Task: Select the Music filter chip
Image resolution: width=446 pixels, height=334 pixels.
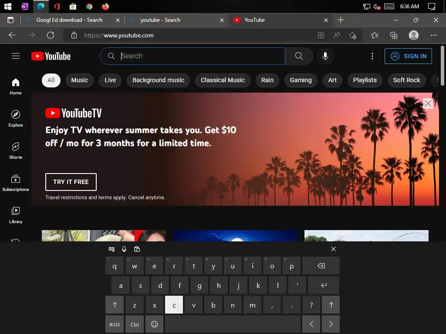Action: point(80,80)
